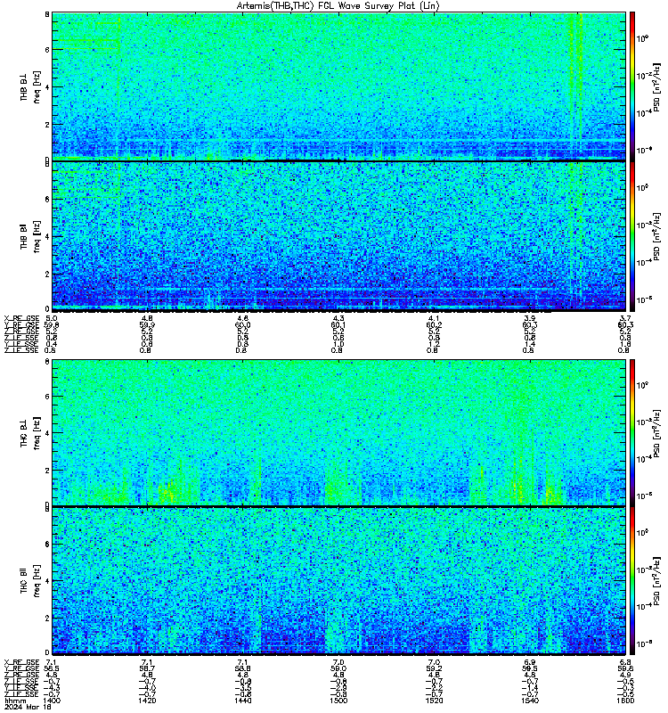Click the X_RE_GSE row label under the THB panels
Screen dimensions: 668x713
[x=21, y=318]
